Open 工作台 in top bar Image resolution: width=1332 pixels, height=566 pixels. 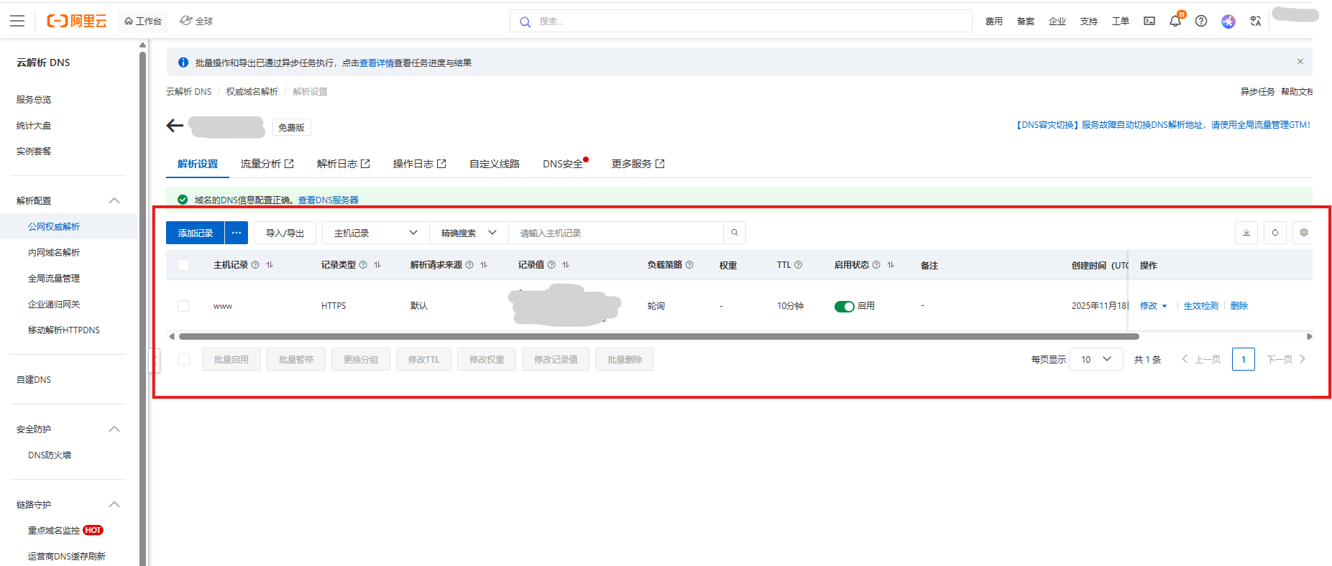click(143, 21)
